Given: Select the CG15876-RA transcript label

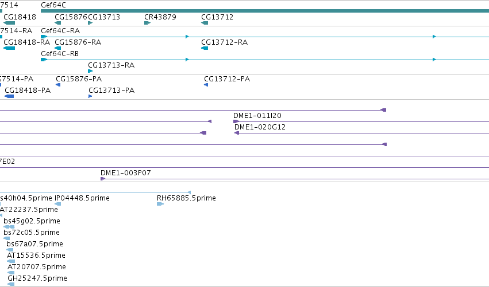Looking at the screenshot, I should (78, 42).
